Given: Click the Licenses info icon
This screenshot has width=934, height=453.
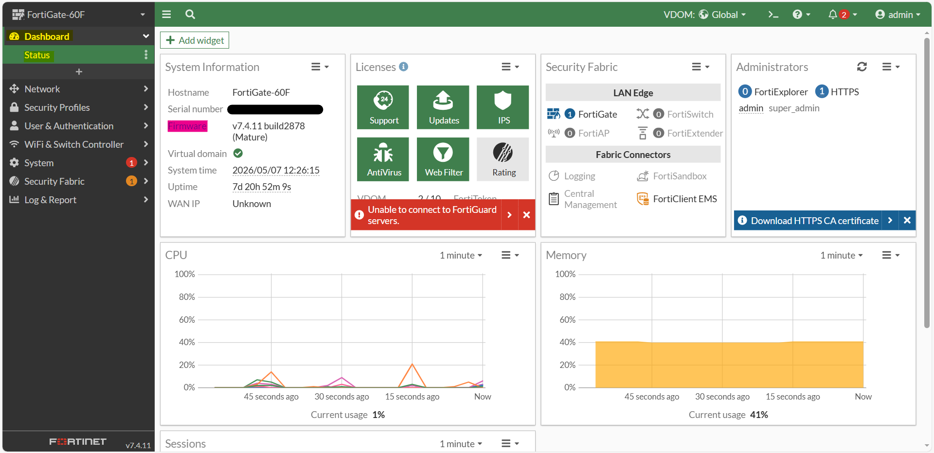Looking at the screenshot, I should 404,67.
